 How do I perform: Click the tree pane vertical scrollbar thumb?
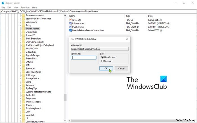tap(65, 97)
